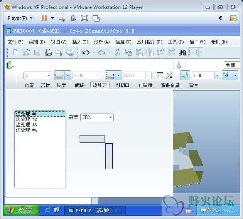Open the 信息(N) menu
243x219 pixels.
click(x=123, y=42)
